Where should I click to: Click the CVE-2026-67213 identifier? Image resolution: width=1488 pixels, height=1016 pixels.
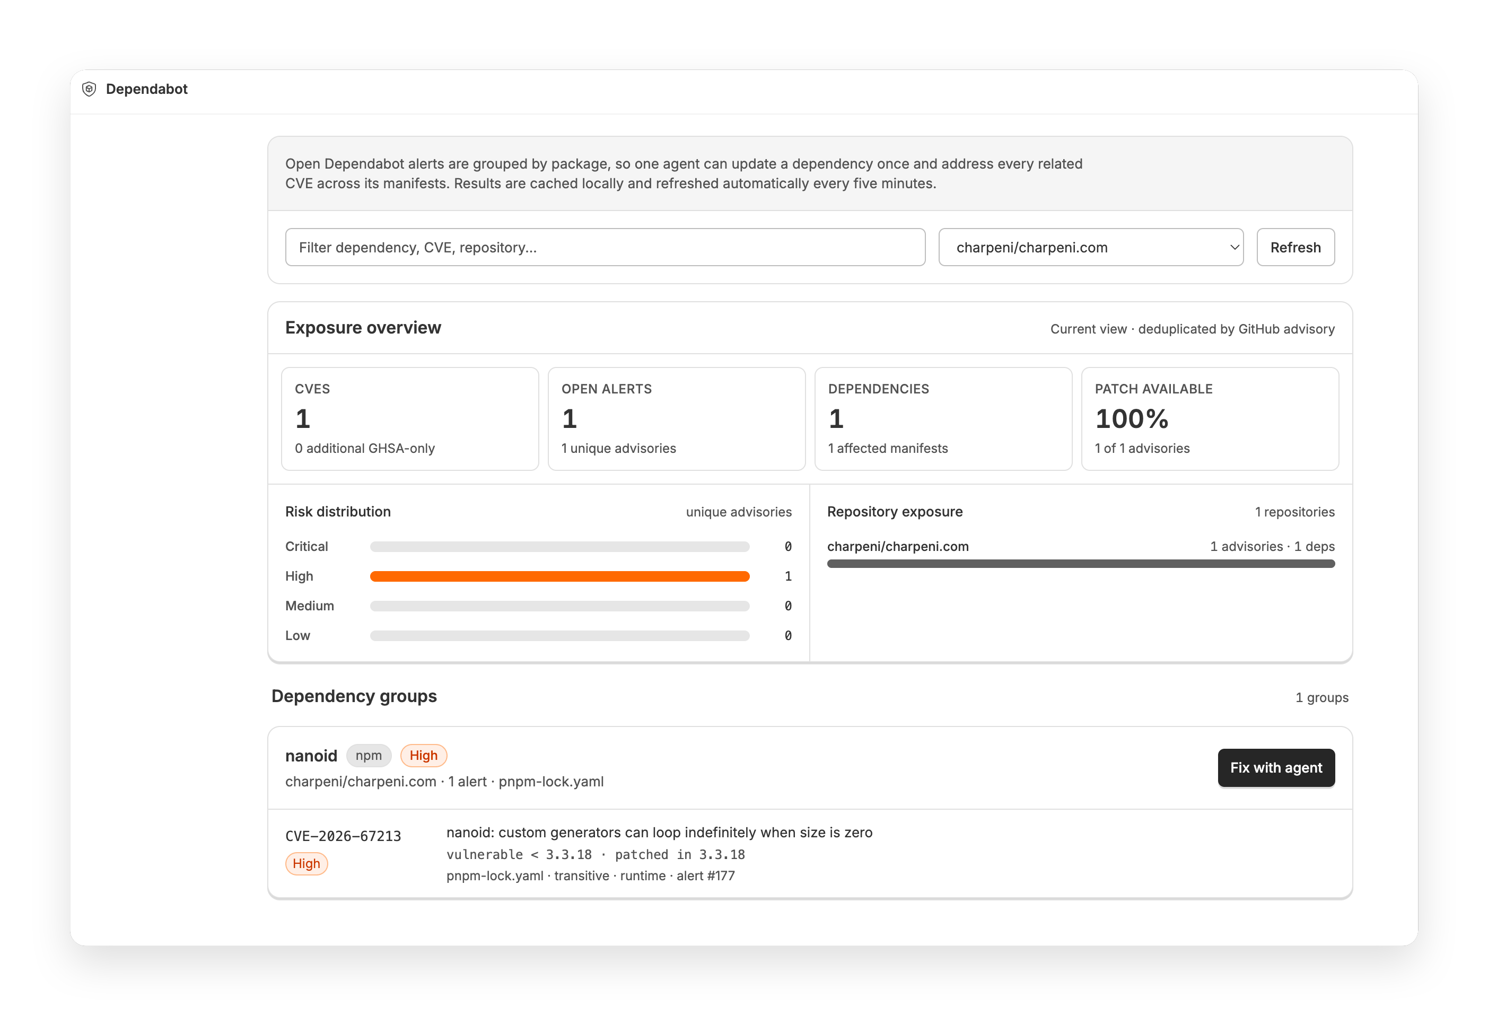[x=343, y=836]
